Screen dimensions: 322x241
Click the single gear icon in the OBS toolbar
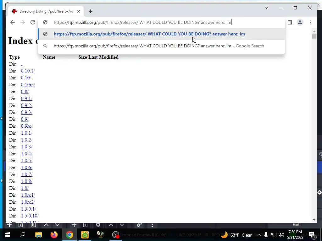click(x=98, y=225)
